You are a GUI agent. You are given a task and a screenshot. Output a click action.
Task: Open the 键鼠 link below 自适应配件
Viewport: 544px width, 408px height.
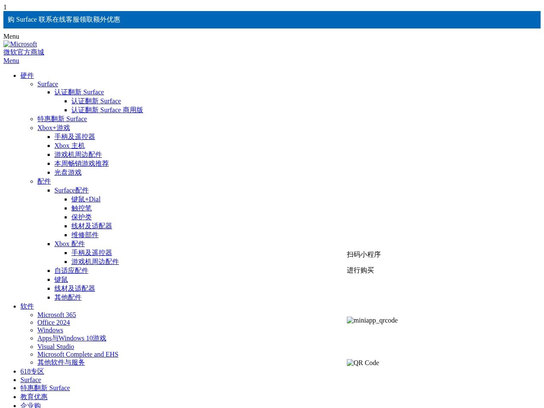tap(61, 280)
